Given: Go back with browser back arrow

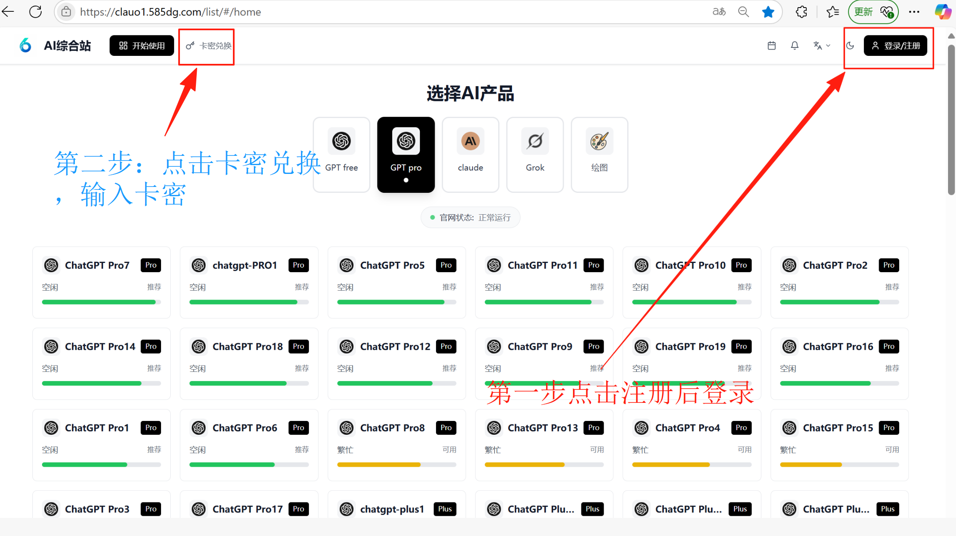Looking at the screenshot, I should pos(8,12).
